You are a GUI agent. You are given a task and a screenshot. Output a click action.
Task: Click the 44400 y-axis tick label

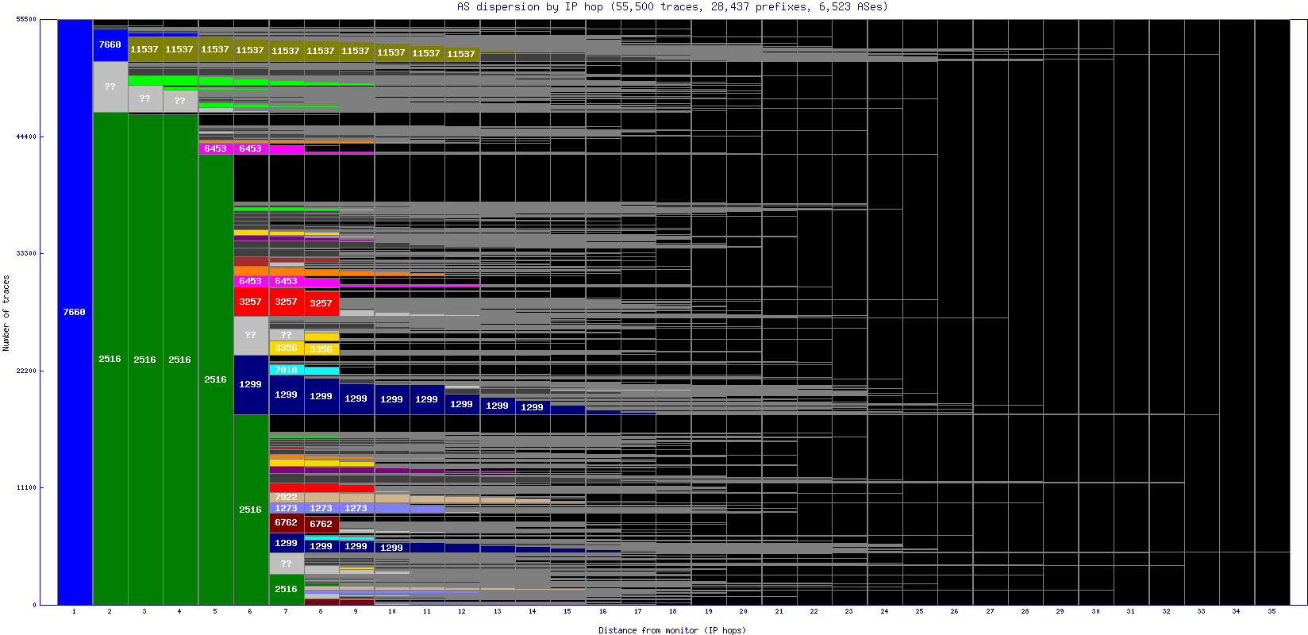26,137
